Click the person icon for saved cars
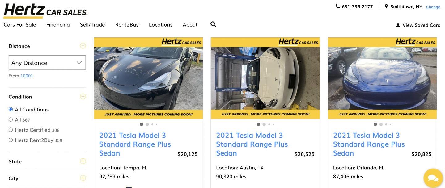Image resolution: width=445 pixels, height=188 pixels. click(398, 25)
